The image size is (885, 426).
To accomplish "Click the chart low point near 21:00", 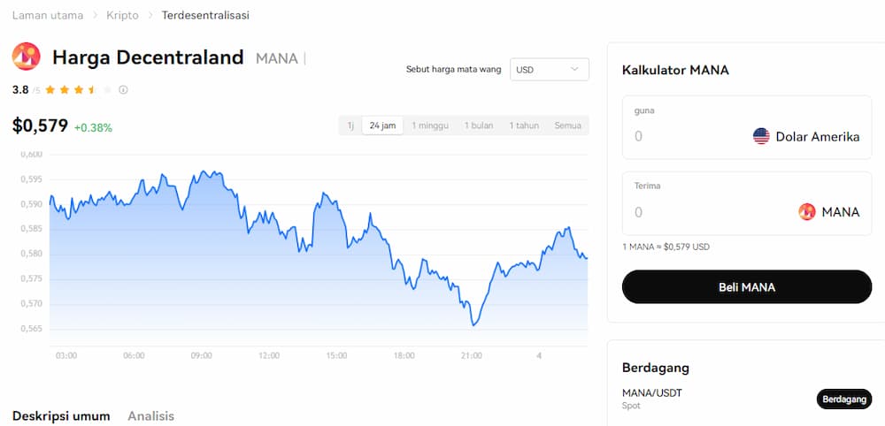I will point(474,324).
